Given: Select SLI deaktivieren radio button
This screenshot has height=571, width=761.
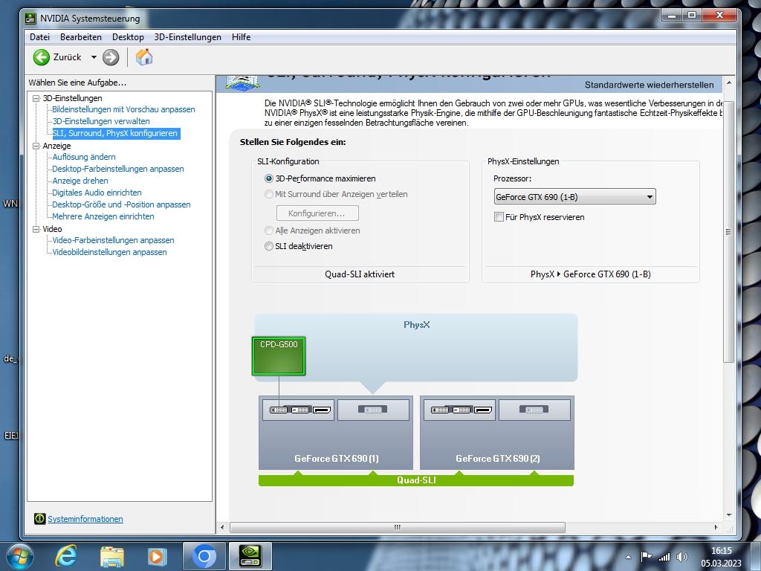Looking at the screenshot, I should click(268, 246).
